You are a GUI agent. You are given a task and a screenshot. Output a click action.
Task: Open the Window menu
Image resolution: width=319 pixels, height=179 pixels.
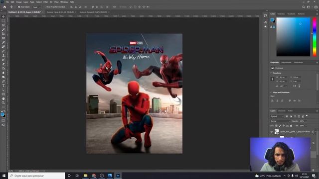click(x=64, y=2)
